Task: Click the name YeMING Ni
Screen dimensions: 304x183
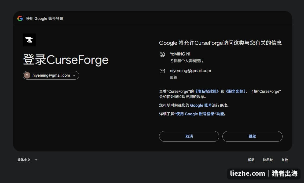Action: [180, 54]
